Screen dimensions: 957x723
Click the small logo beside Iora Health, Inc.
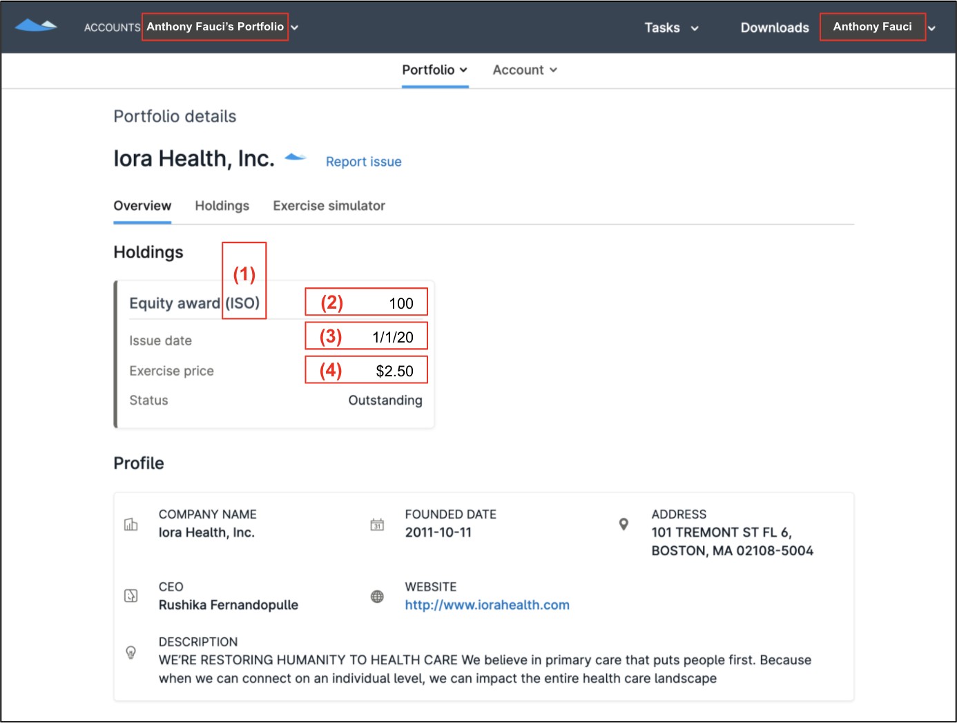[295, 157]
